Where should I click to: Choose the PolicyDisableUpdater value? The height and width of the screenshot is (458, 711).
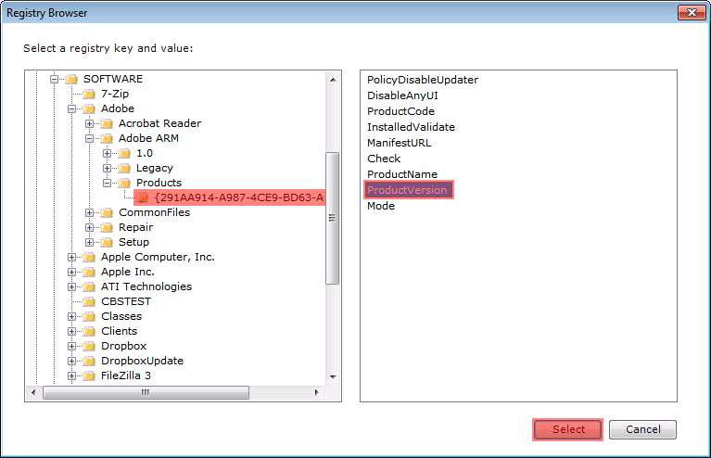pos(423,80)
